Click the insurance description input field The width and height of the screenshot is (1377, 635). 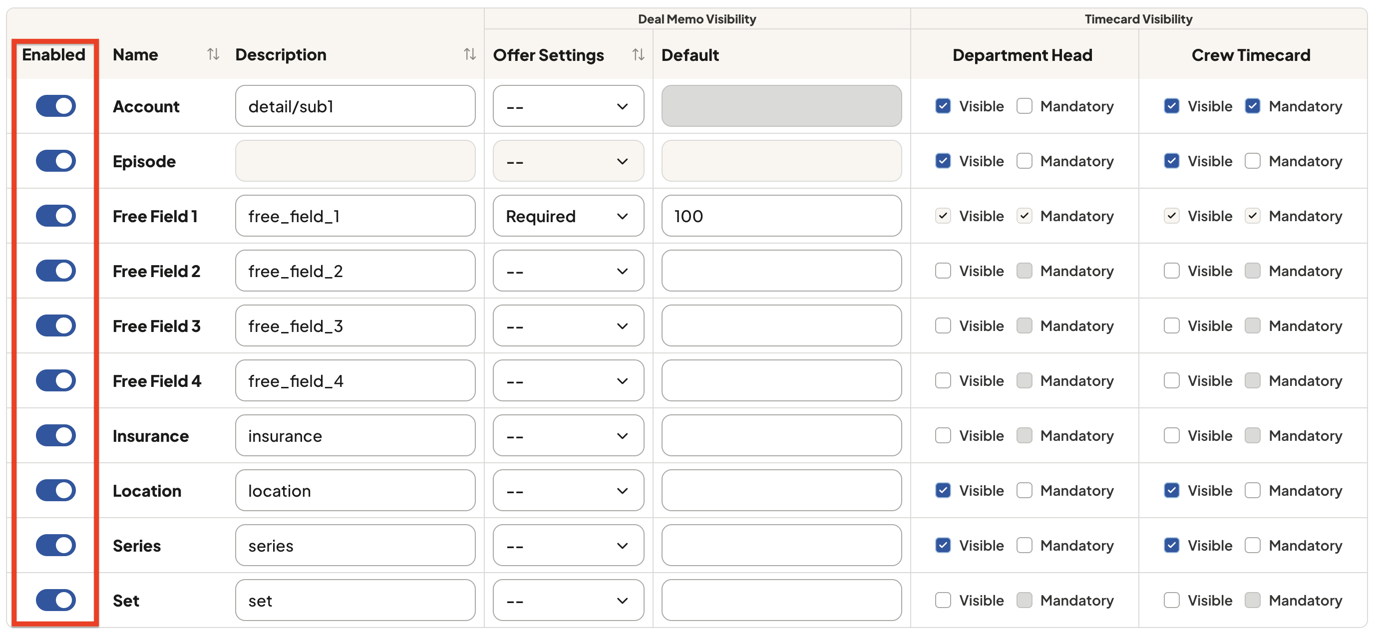355,435
